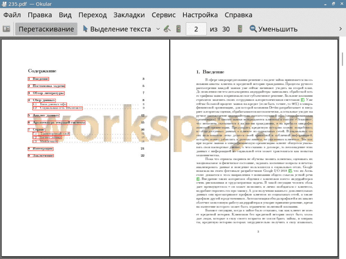Click the Содержание heading text

coord(42,71)
